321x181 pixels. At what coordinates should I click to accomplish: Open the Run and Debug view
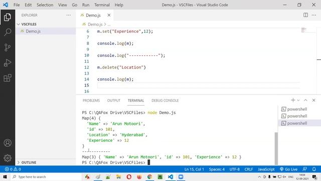(8, 63)
